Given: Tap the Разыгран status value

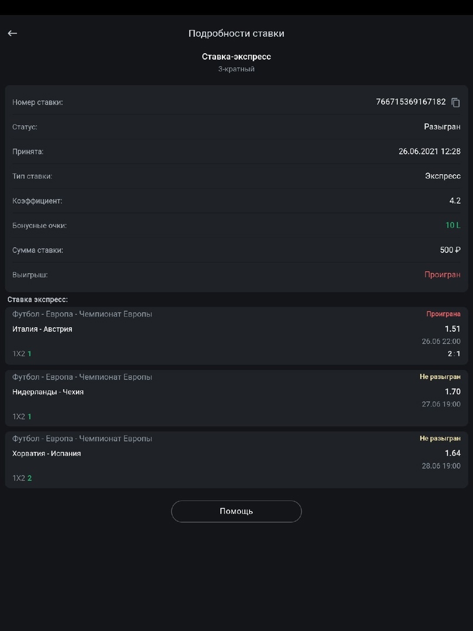Looking at the screenshot, I should click(442, 127).
